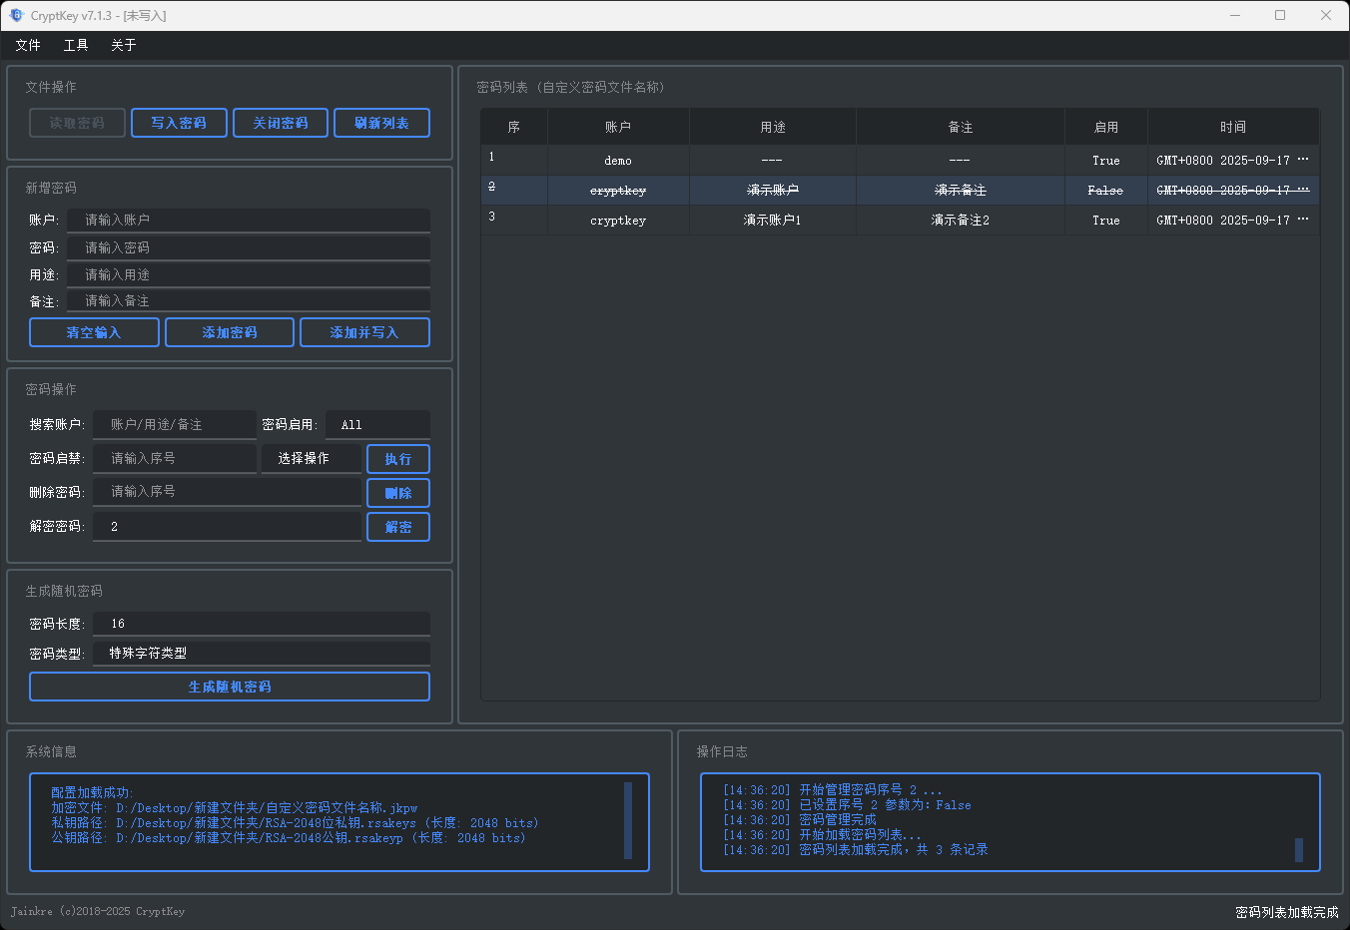The height and width of the screenshot is (930, 1350).
Task: Click the 启用 column header
Action: click(x=1105, y=128)
